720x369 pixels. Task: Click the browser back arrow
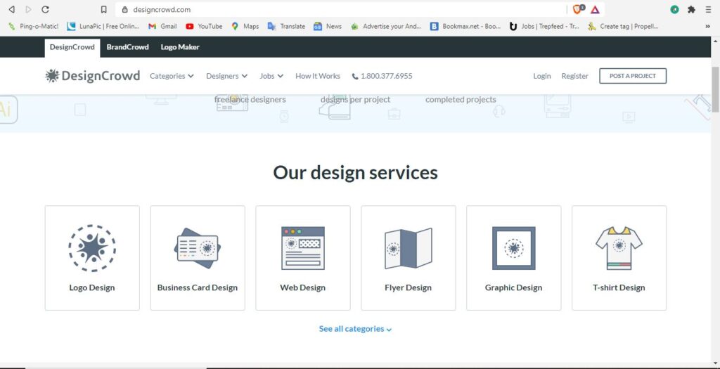pyautogui.click(x=12, y=9)
